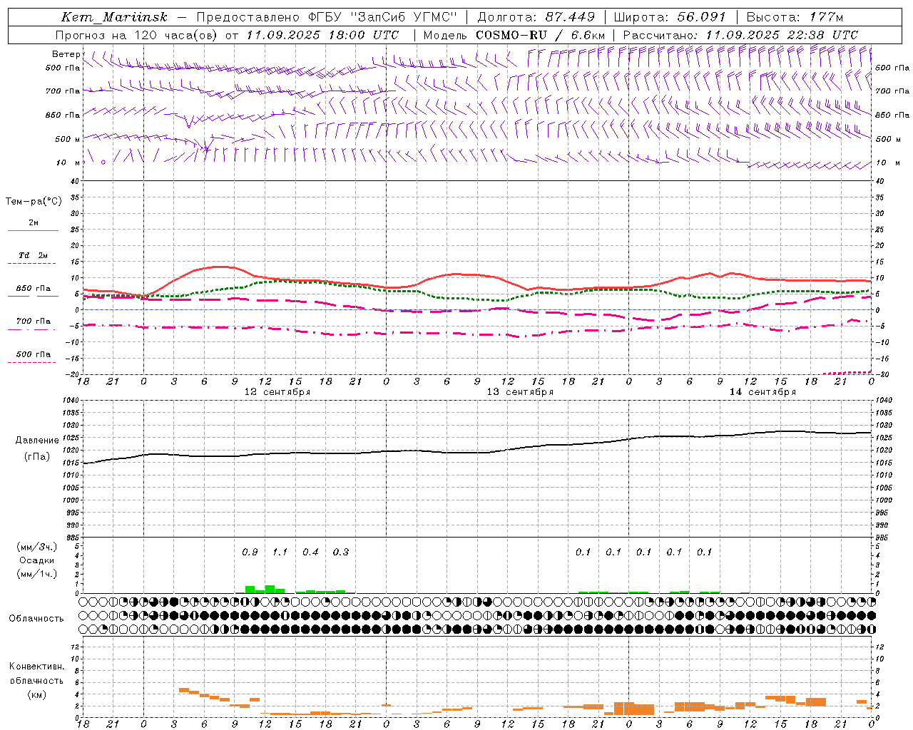Click the computed time 11.09.2025 22:38 UTC
Image resolution: width=913 pixels, height=730 pixels.
point(782,35)
